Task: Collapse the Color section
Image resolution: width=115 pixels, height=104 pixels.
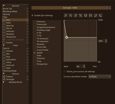Action: click(4, 45)
